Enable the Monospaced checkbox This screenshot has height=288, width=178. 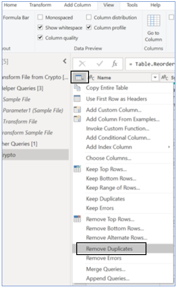point(40,17)
